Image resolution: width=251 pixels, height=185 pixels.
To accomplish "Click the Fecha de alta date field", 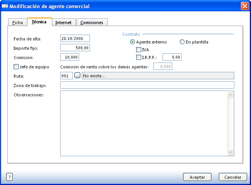I will pyautogui.click(x=75, y=38).
